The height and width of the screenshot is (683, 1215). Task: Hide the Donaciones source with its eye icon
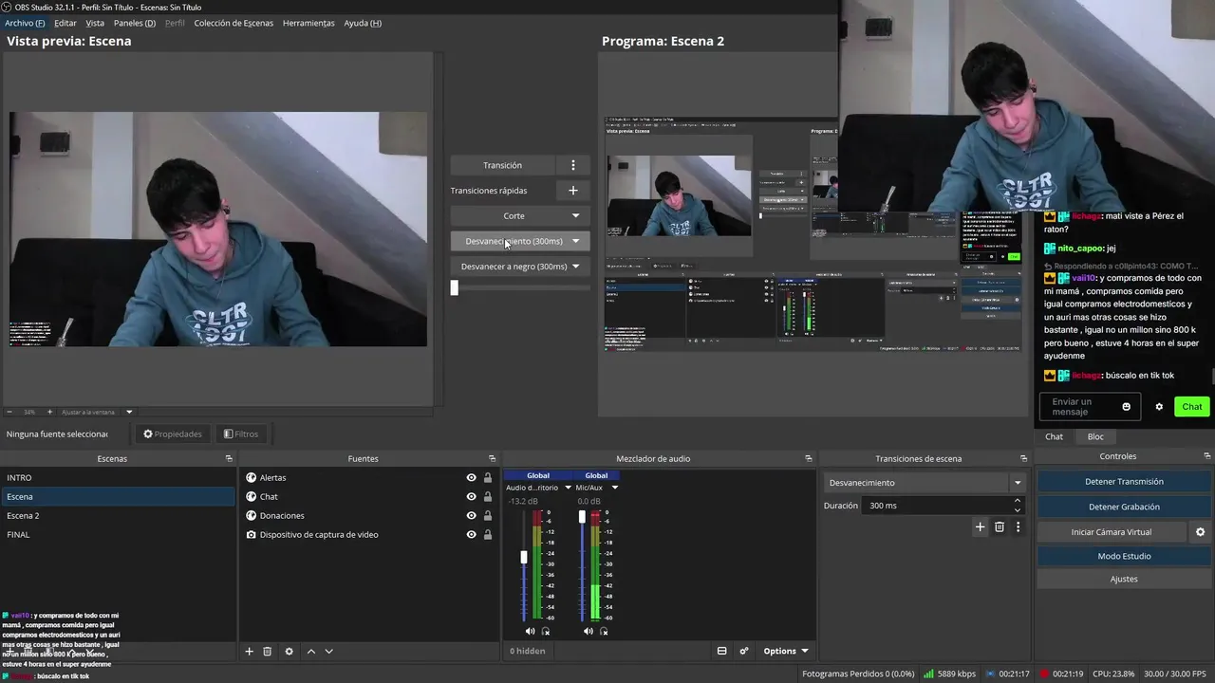(471, 516)
